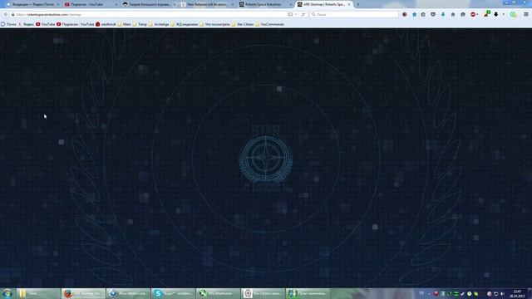532x299 pixels.
Task: Open the New Releases tab
Action: [x=207, y=4]
